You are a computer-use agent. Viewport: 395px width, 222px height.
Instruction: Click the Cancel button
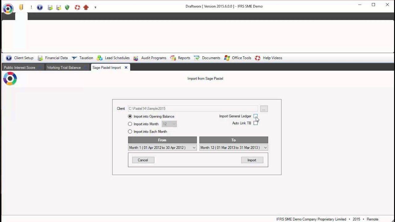(x=143, y=160)
